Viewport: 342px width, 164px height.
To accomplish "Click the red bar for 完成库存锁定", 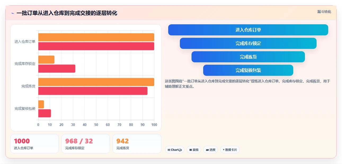I will pos(57,69).
